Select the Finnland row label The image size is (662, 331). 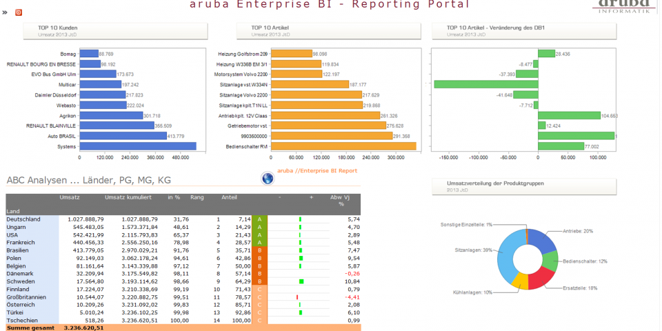[18, 289]
